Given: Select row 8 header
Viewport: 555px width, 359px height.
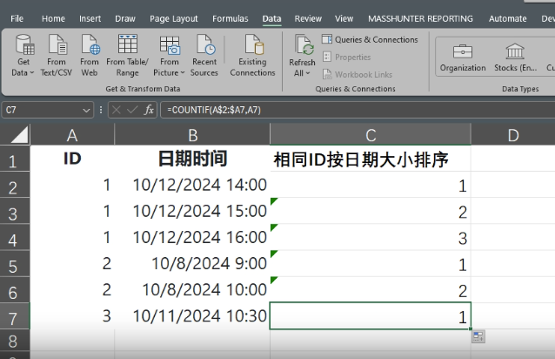Looking at the screenshot, I should click(15, 340).
